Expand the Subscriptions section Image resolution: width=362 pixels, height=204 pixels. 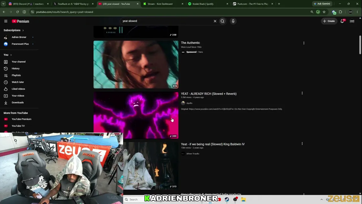point(14,30)
